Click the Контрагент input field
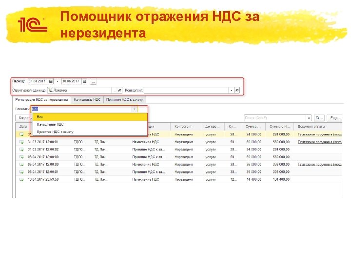351x263 pixels. pos(186,90)
